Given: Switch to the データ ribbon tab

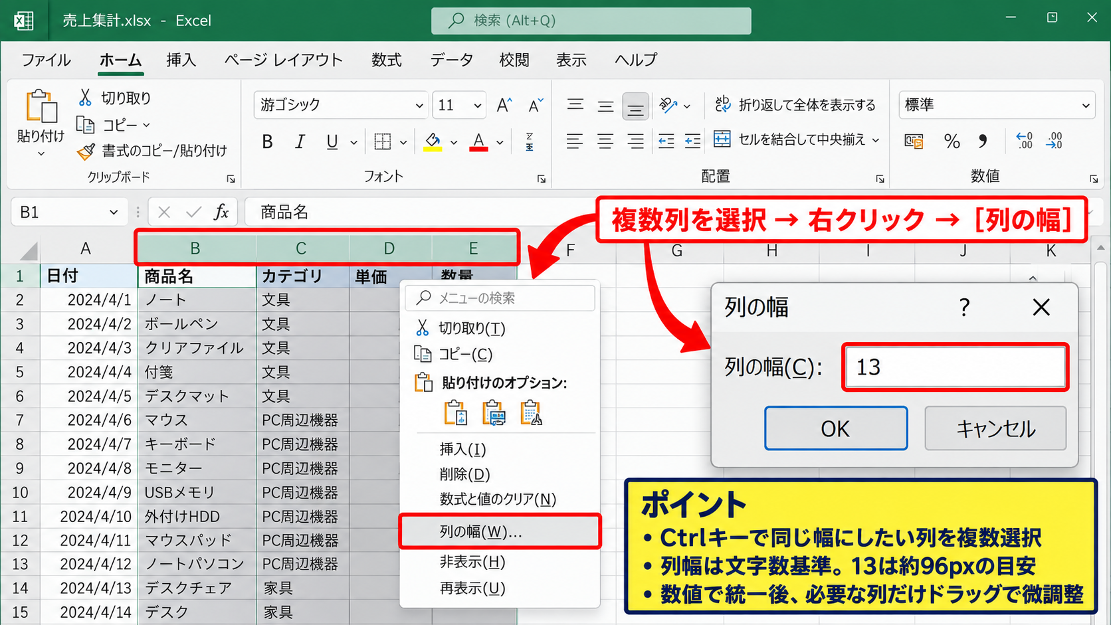Looking at the screenshot, I should click(x=451, y=60).
